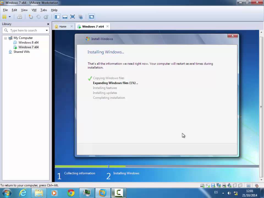This screenshot has height=198, width=264.
Task: Click the volume speaker tray icon
Action: [x=229, y=193]
